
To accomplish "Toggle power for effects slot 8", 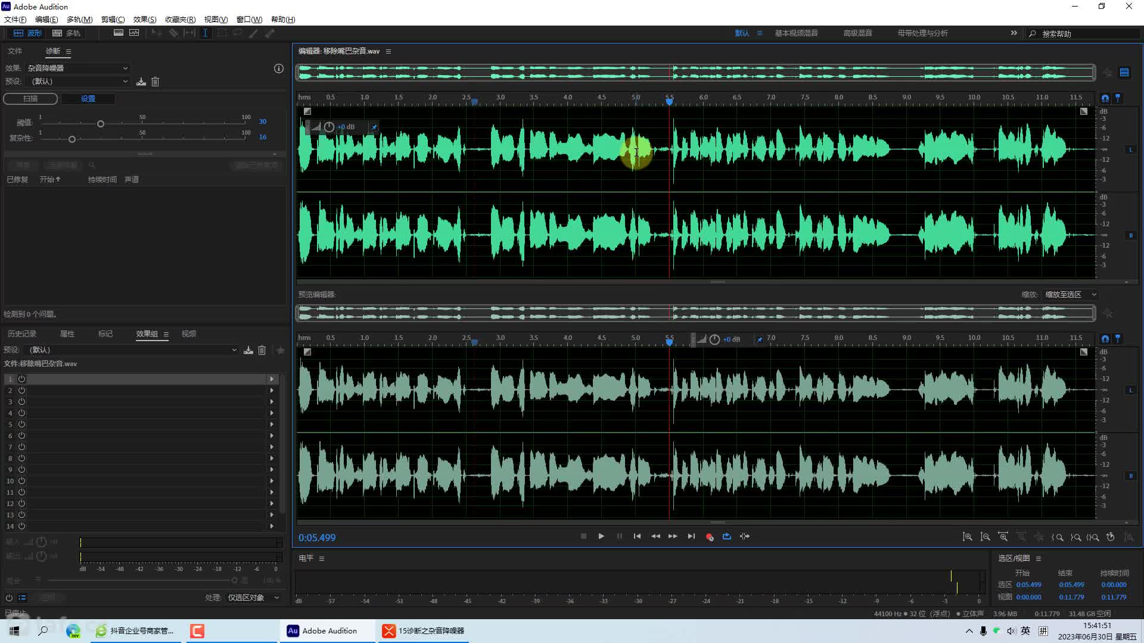I will point(21,458).
